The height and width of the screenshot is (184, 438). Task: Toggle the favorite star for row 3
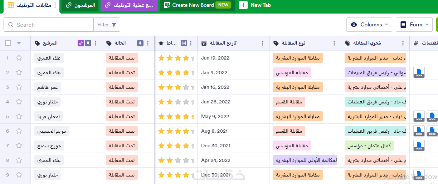[x=19, y=87]
